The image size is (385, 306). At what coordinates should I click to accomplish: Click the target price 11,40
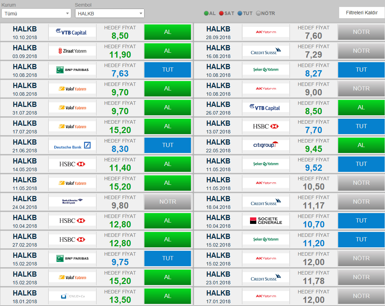tap(120, 168)
